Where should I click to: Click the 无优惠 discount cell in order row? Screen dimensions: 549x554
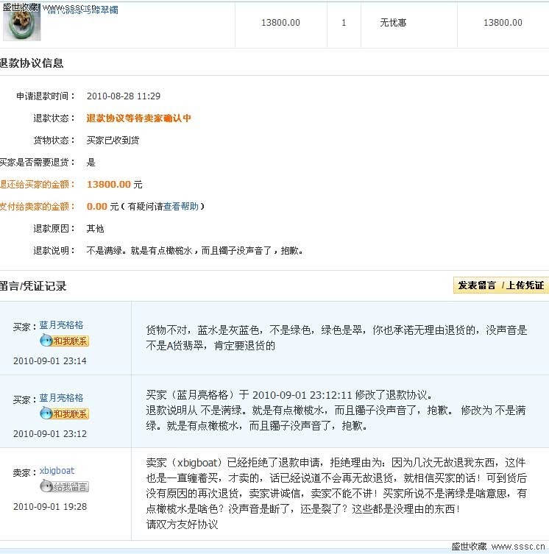coord(392,23)
